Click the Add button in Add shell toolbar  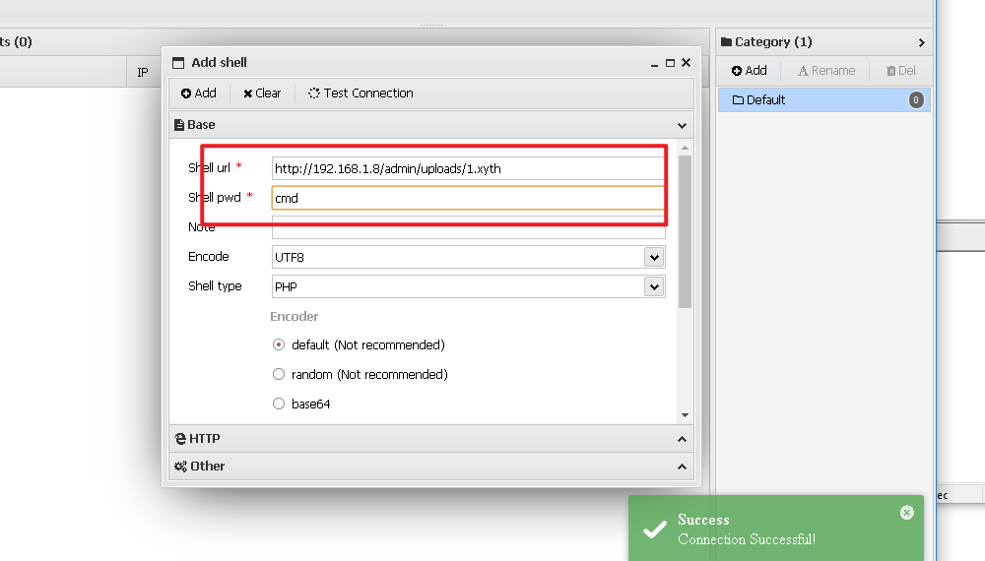click(198, 93)
